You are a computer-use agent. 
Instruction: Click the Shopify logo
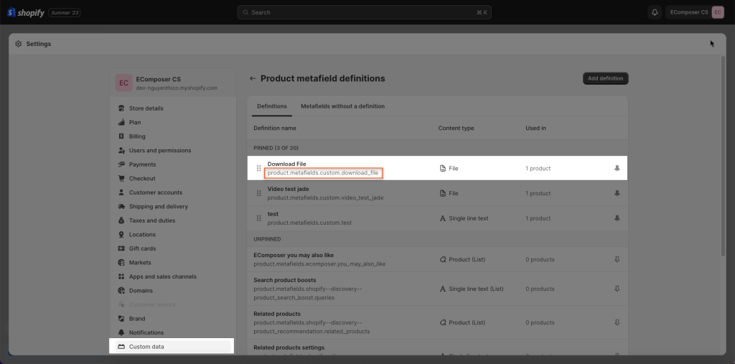coord(25,13)
